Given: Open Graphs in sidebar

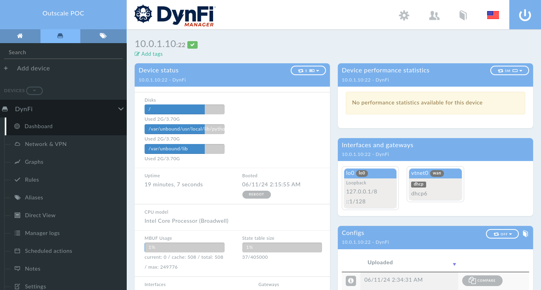Looking at the screenshot, I should point(34,162).
